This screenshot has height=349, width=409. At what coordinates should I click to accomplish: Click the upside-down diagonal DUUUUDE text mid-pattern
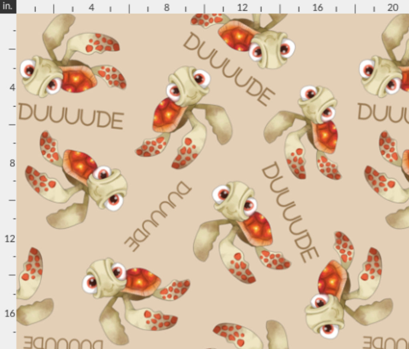pyautogui.click(x=157, y=216)
